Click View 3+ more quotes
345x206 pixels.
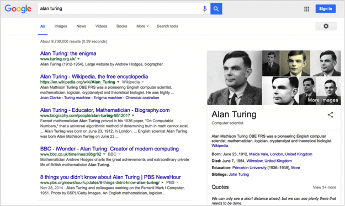point(325,187)
